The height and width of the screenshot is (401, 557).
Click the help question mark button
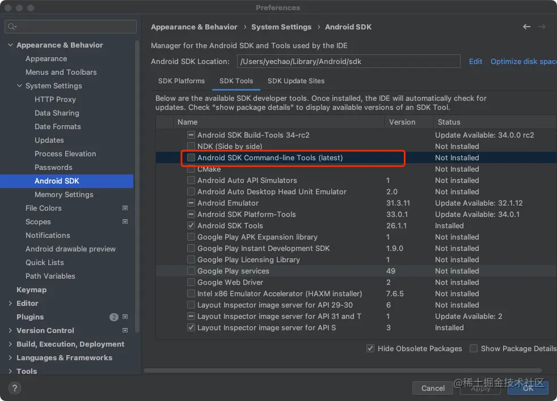click(15, 388)
